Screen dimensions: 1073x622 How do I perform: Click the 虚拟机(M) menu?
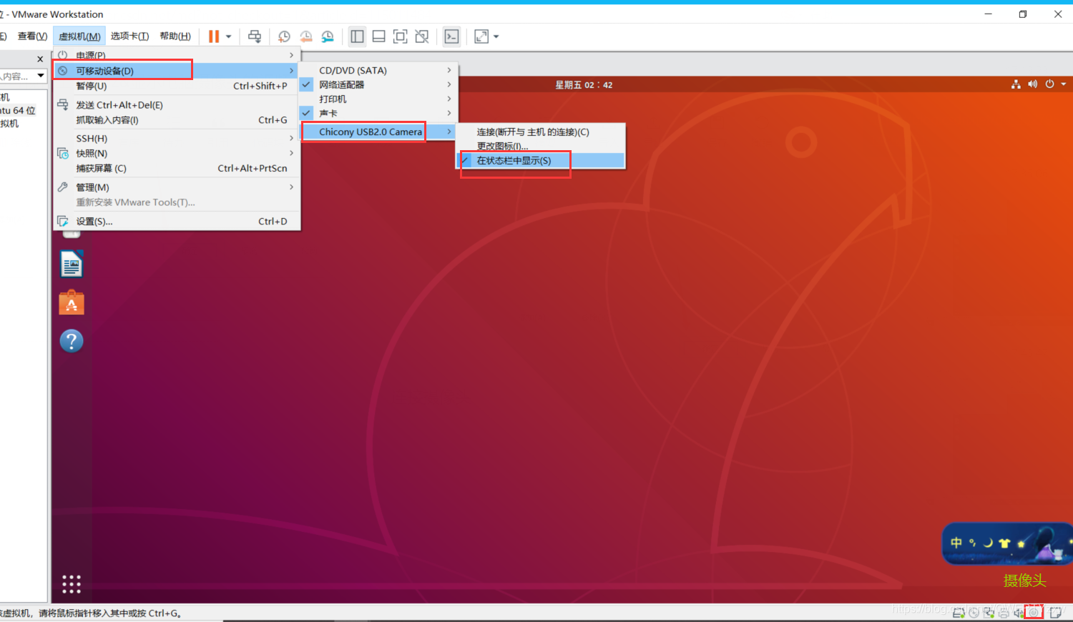(79, 36)
